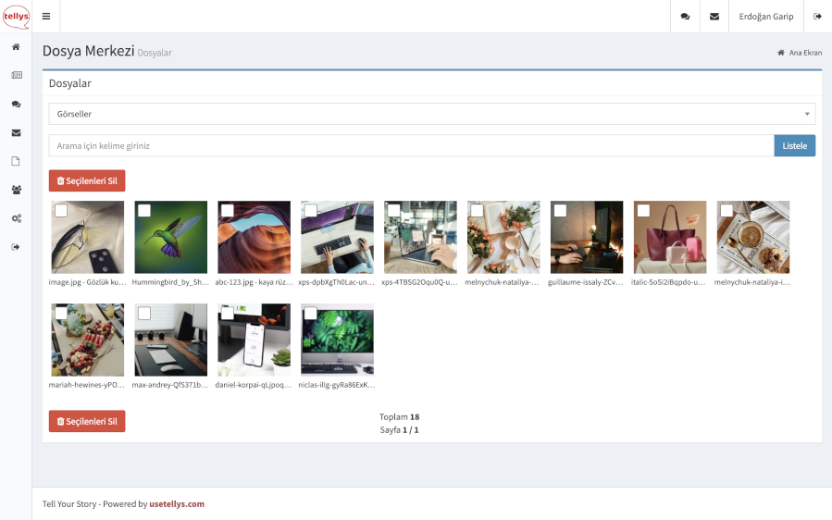This screenshot has width=832, height=520.
Task: Click the ID card icon in sidebar
Action: [x=16, y=75]
